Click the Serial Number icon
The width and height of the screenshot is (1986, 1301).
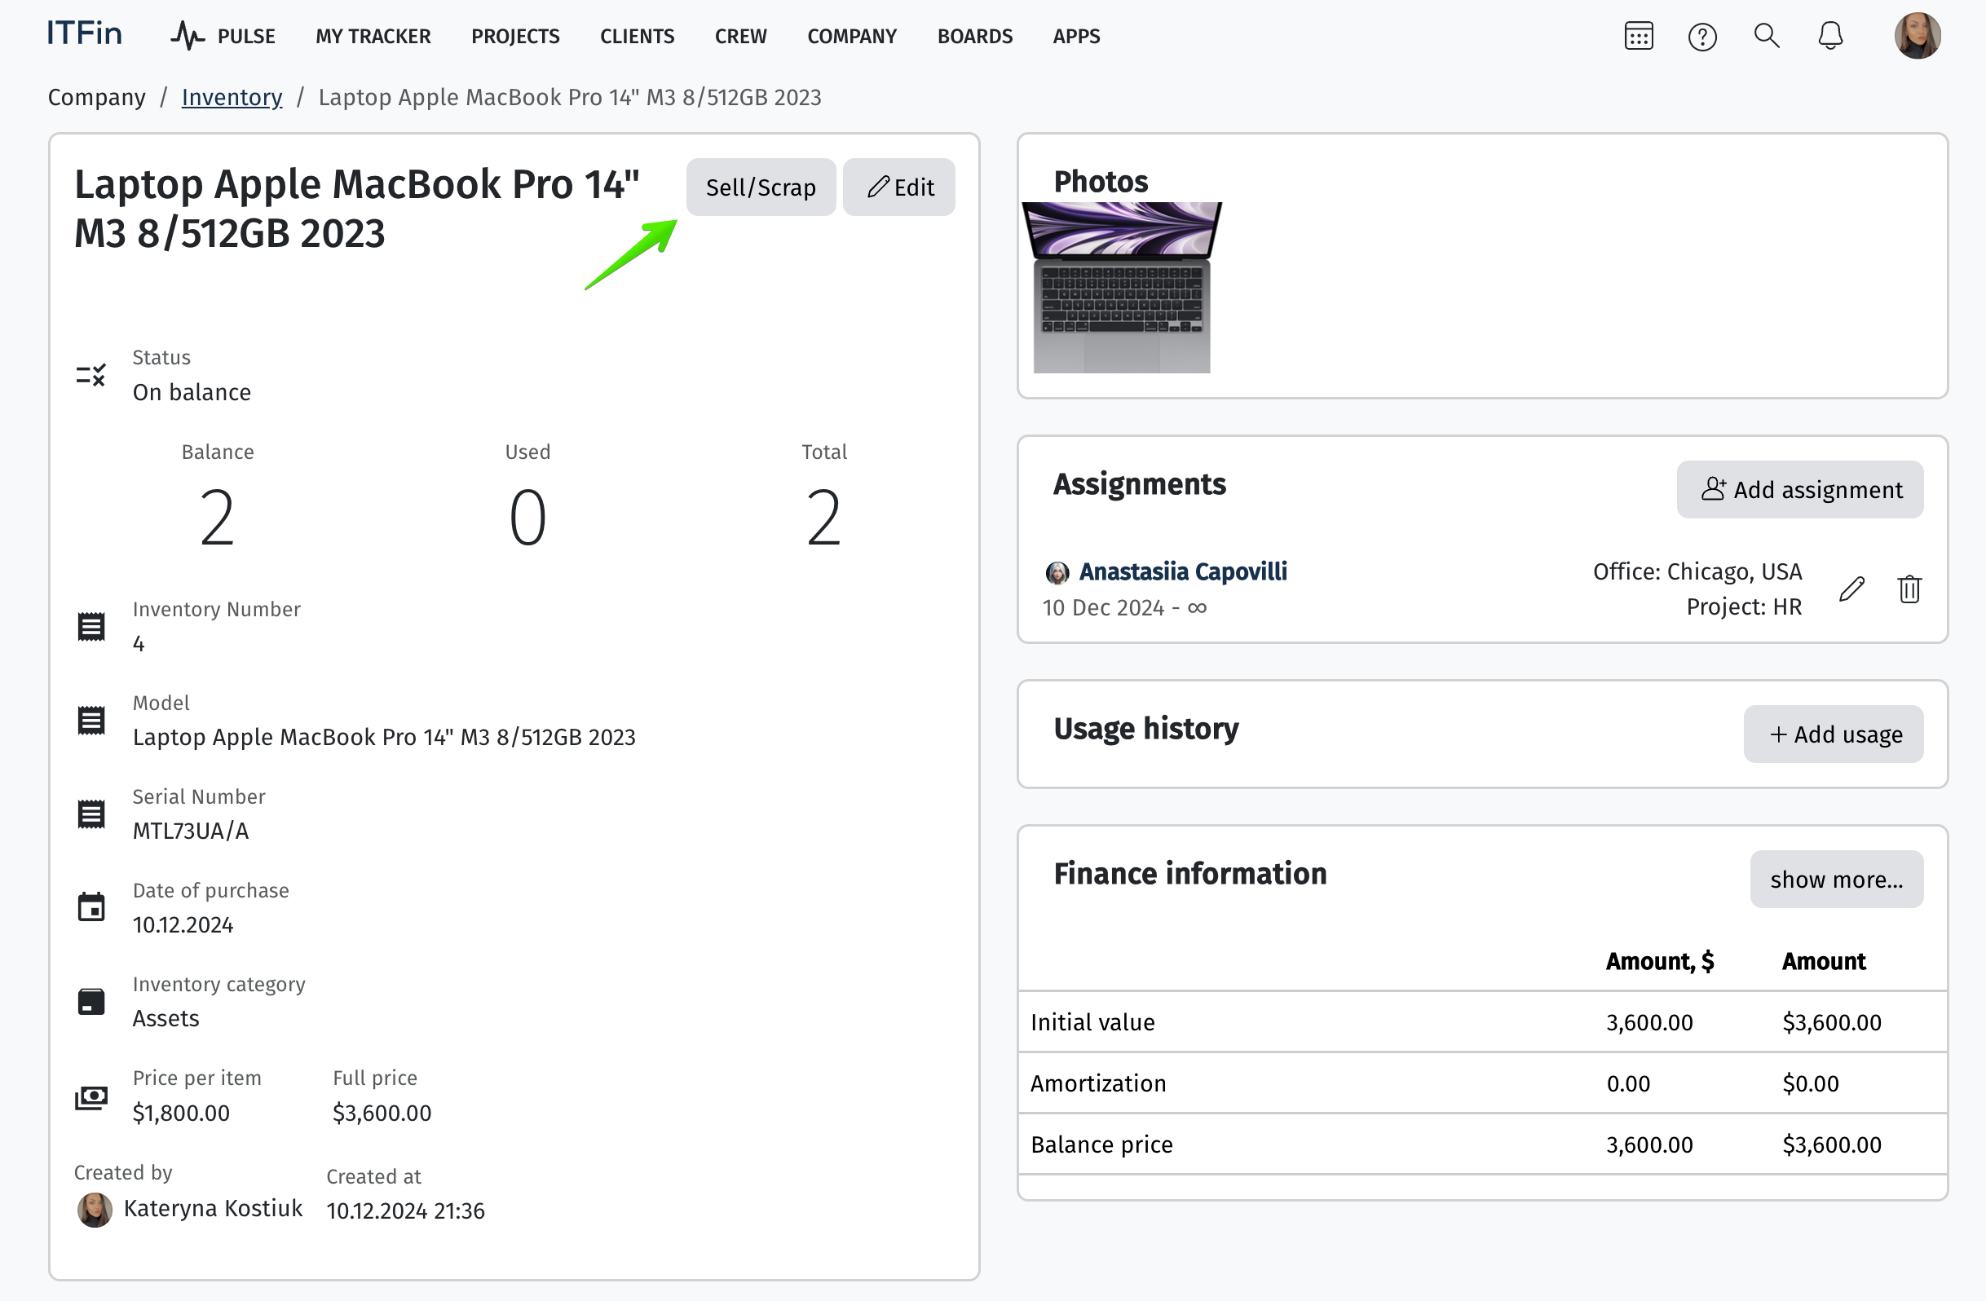[91, 814]
